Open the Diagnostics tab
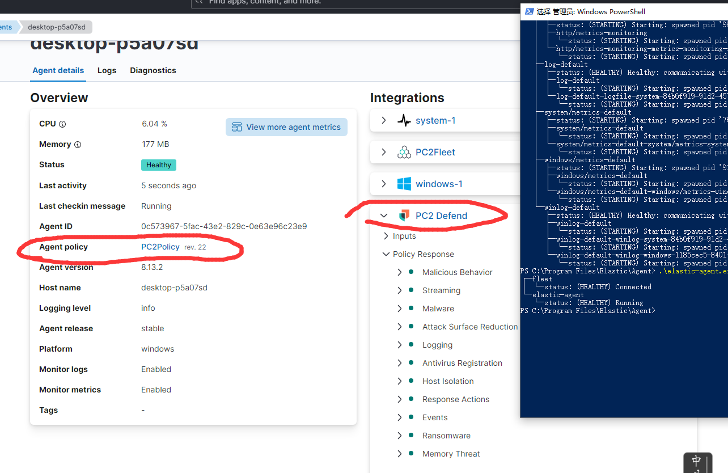Image resolution: width=728 pixels, height=473 pixels. (153, 70)
